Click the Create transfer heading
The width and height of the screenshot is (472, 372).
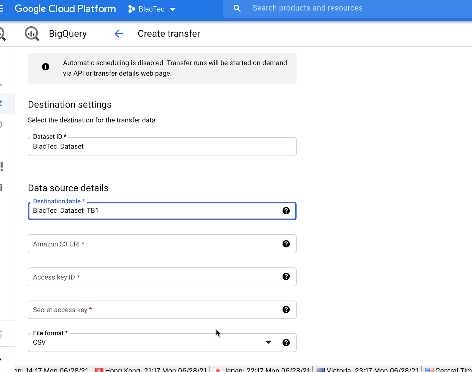point(169,34)
